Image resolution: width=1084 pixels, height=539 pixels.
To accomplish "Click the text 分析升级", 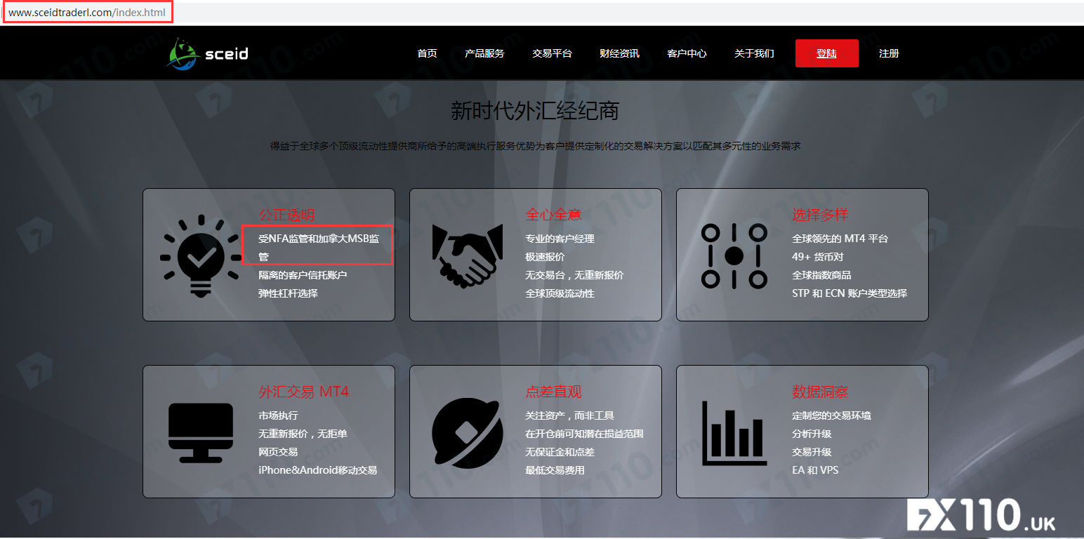I will point(812,434).
